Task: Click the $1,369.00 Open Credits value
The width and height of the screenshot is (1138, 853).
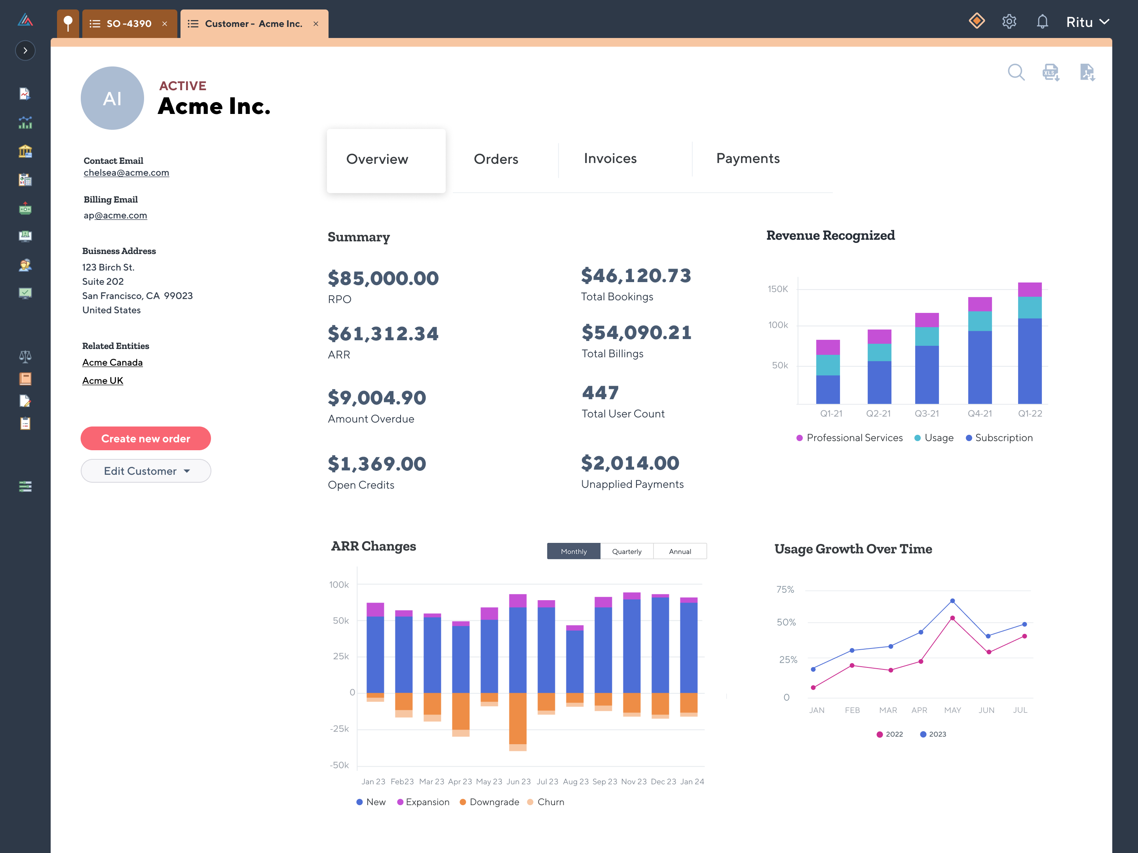Action: click(377, 464)
